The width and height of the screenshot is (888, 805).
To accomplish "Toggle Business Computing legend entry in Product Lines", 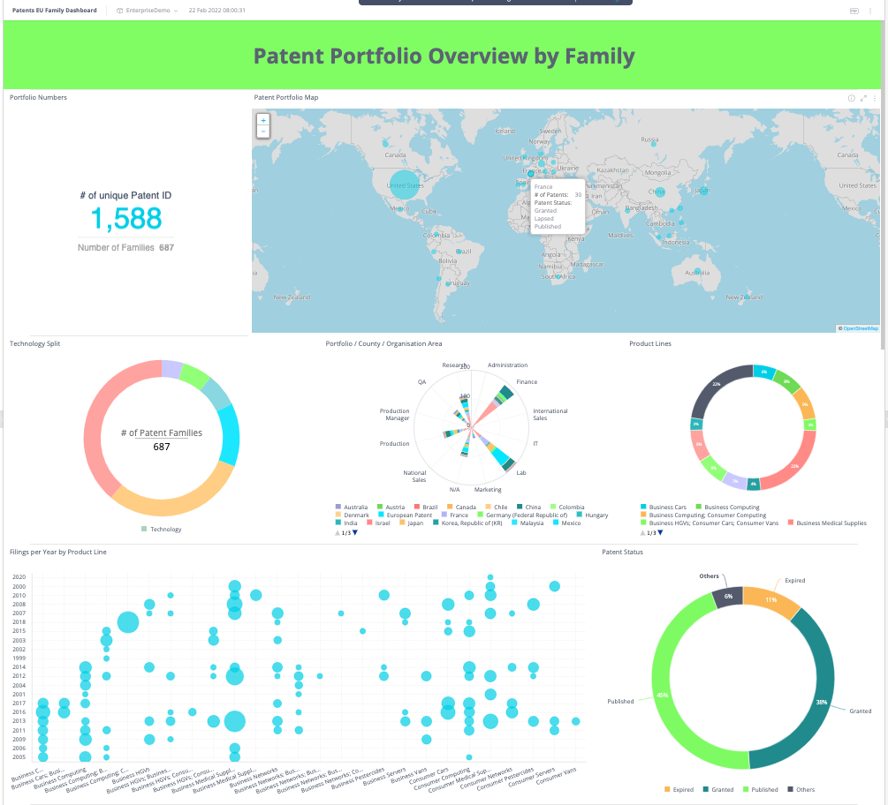I will (x=728, y=507).
